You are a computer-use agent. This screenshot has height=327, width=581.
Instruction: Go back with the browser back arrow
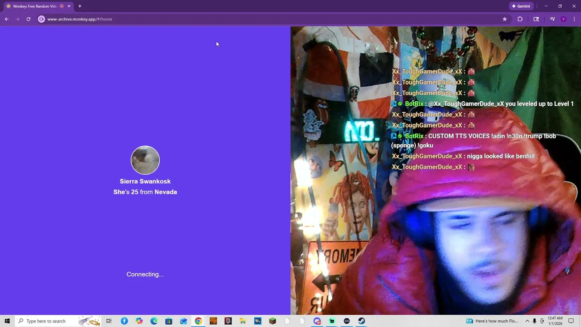pyautogui.click(x=6, y=19)
